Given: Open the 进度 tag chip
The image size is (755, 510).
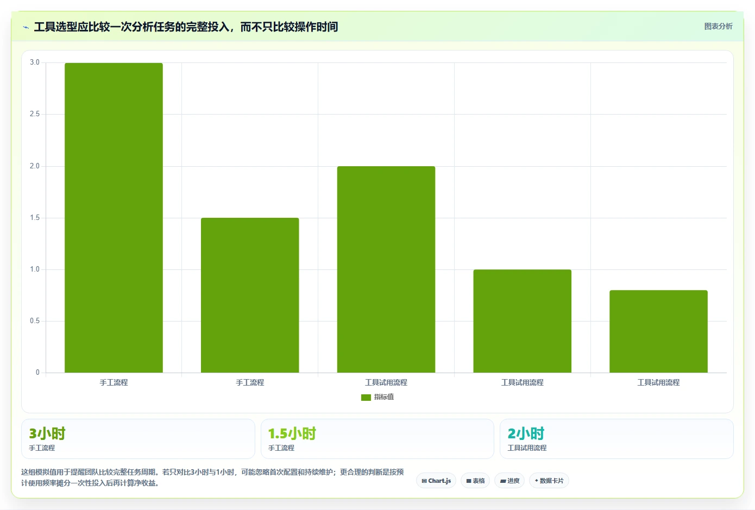Looking at the screenshot, I should [x=509, y=481].
